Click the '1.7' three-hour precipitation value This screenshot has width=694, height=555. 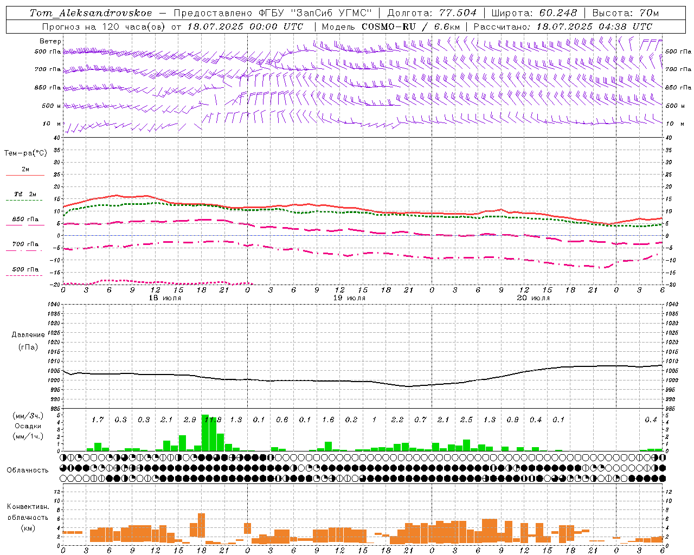(x=98, y=420)
